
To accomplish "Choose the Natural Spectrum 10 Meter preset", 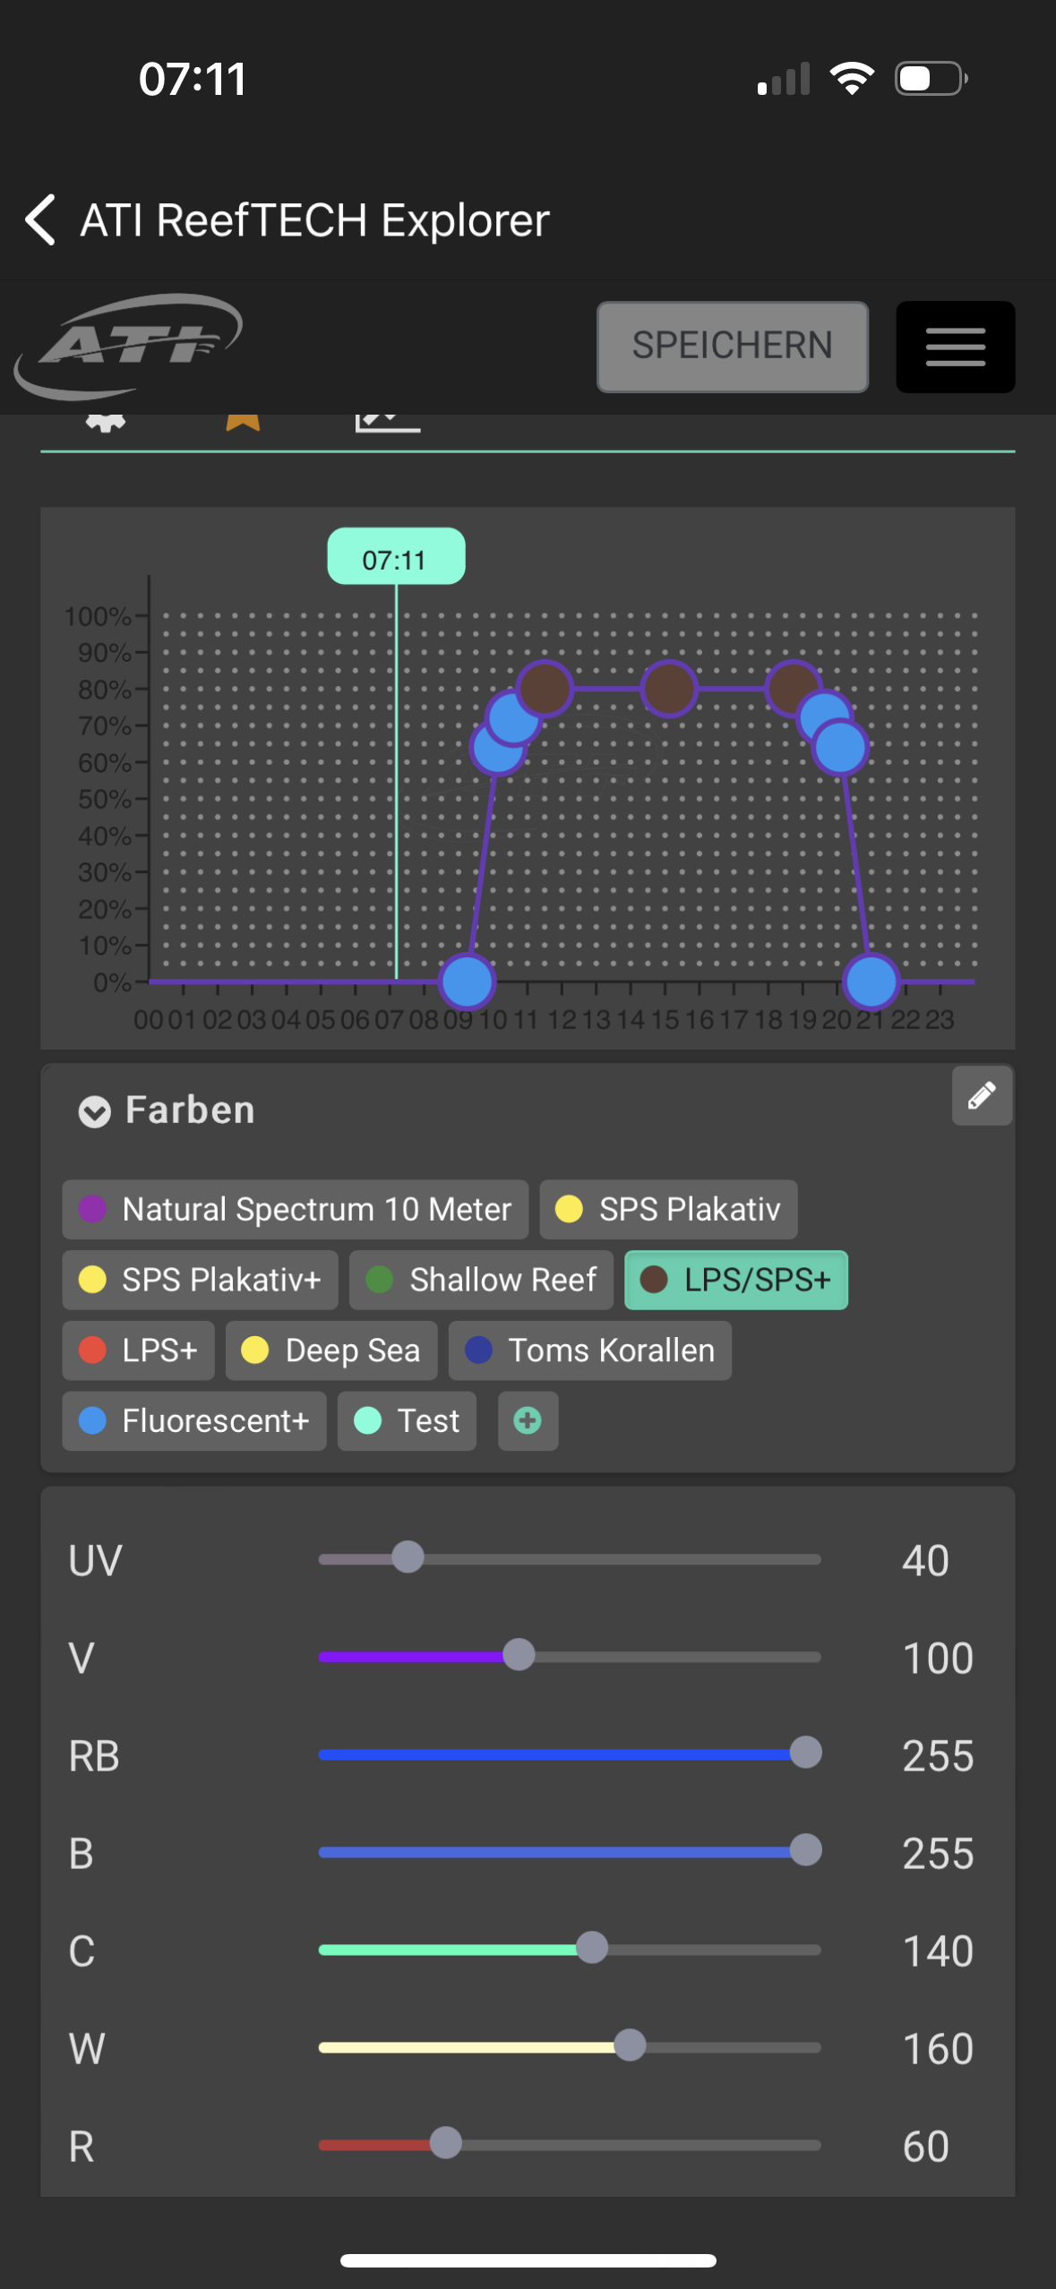I will pyautogui.click(x=295, y=1209).
